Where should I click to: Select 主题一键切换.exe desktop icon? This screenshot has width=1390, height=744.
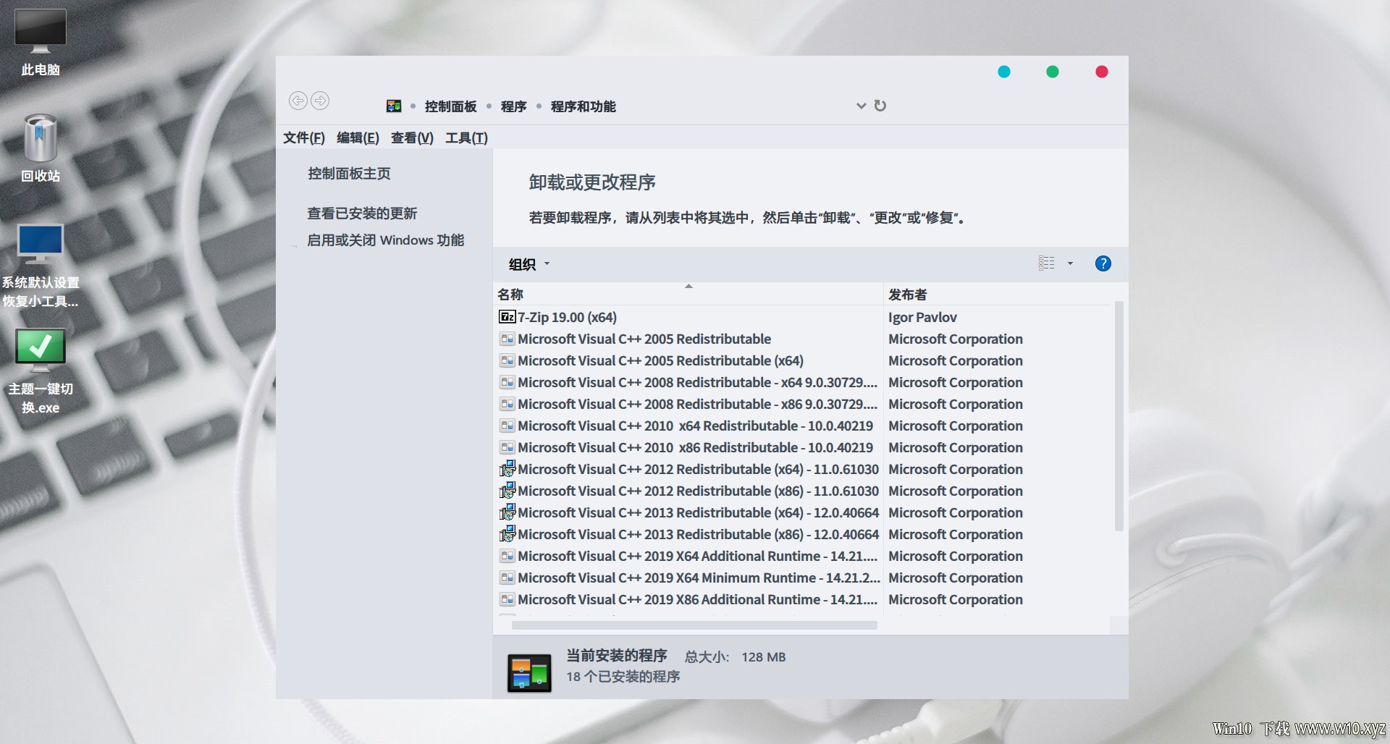pos(41,371)
